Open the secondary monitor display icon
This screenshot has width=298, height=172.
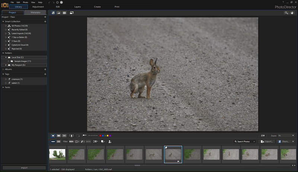pos(72,13)
